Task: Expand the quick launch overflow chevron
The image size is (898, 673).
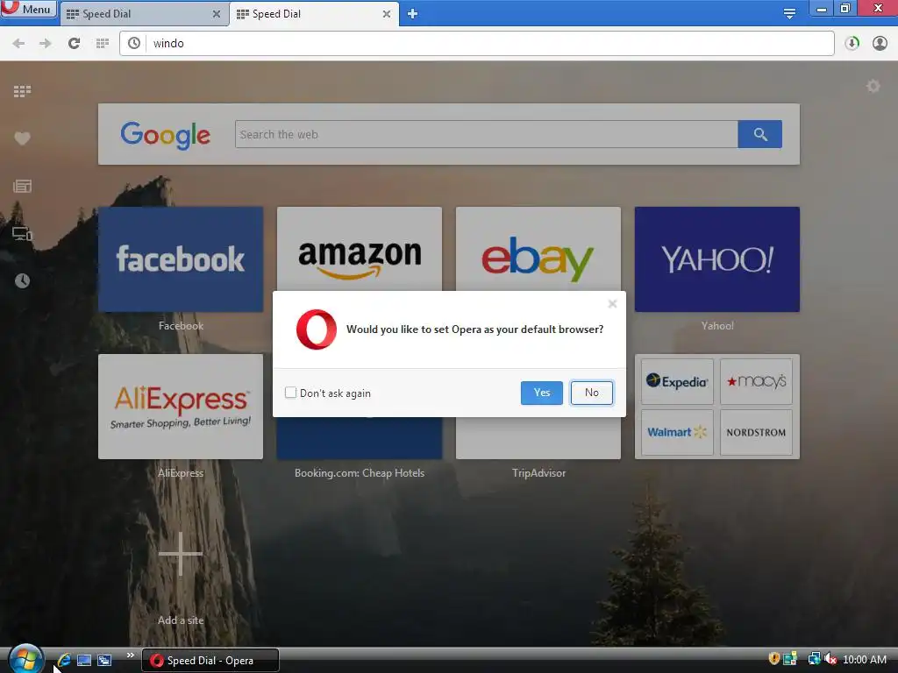Action: [x=131, y=655]
